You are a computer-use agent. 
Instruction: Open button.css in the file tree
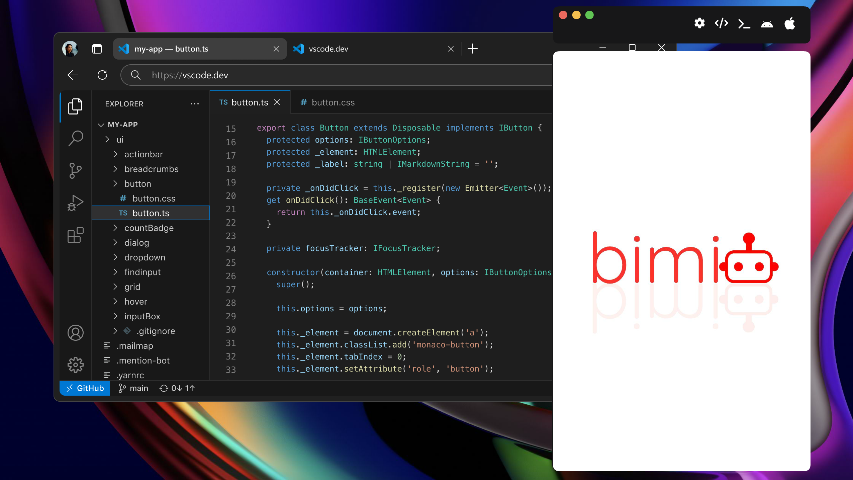tap(151, 198)
